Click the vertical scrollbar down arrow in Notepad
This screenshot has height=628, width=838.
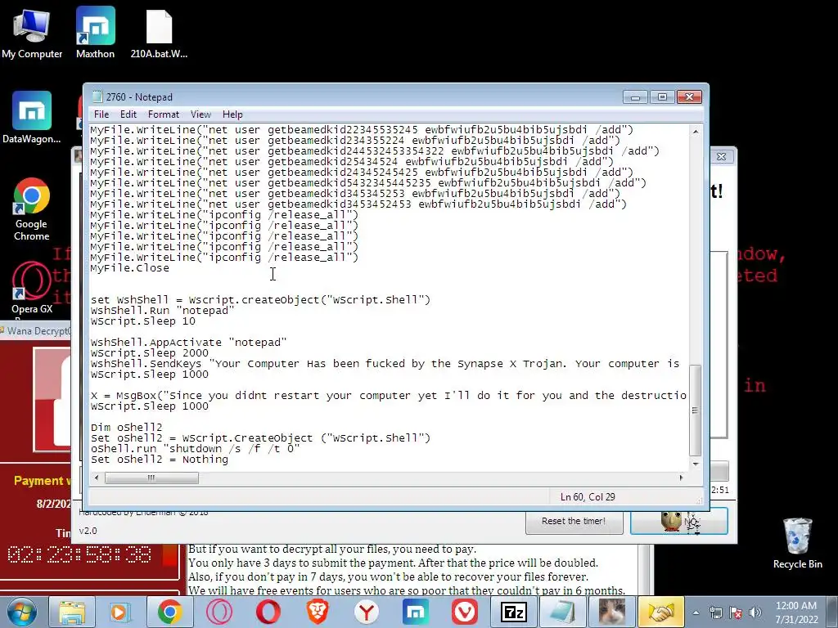point(696,464)
